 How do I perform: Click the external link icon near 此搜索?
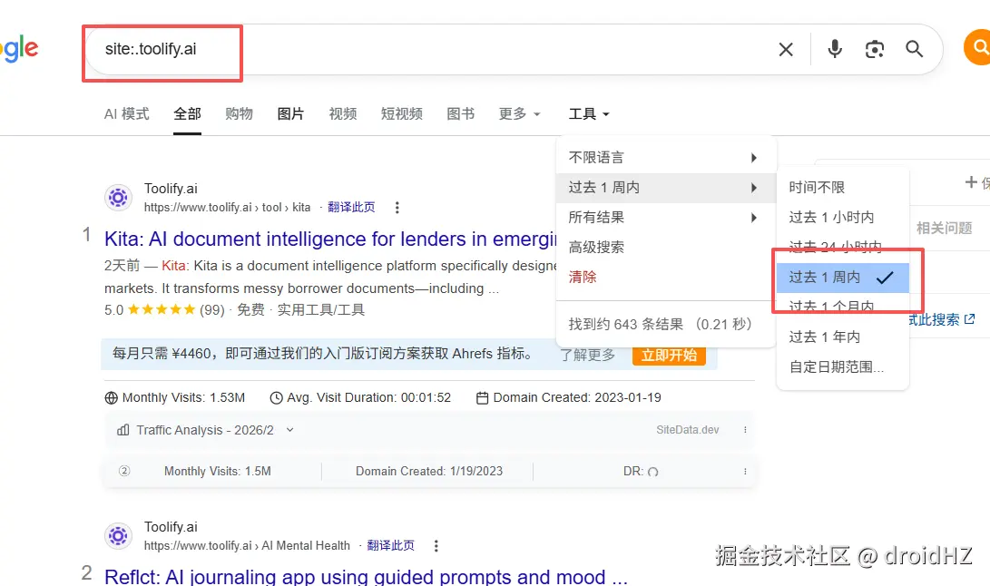(970, 319)
